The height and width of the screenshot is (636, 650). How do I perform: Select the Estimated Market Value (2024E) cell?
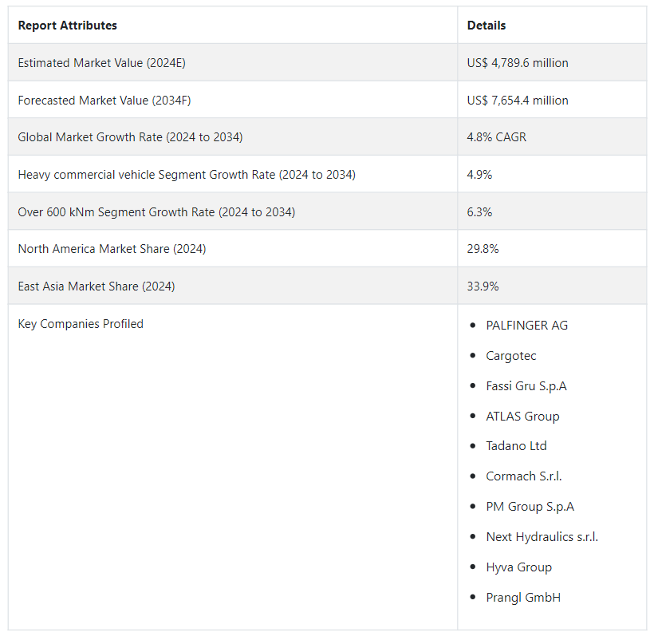pyautogui.click(x=101, y=63)
